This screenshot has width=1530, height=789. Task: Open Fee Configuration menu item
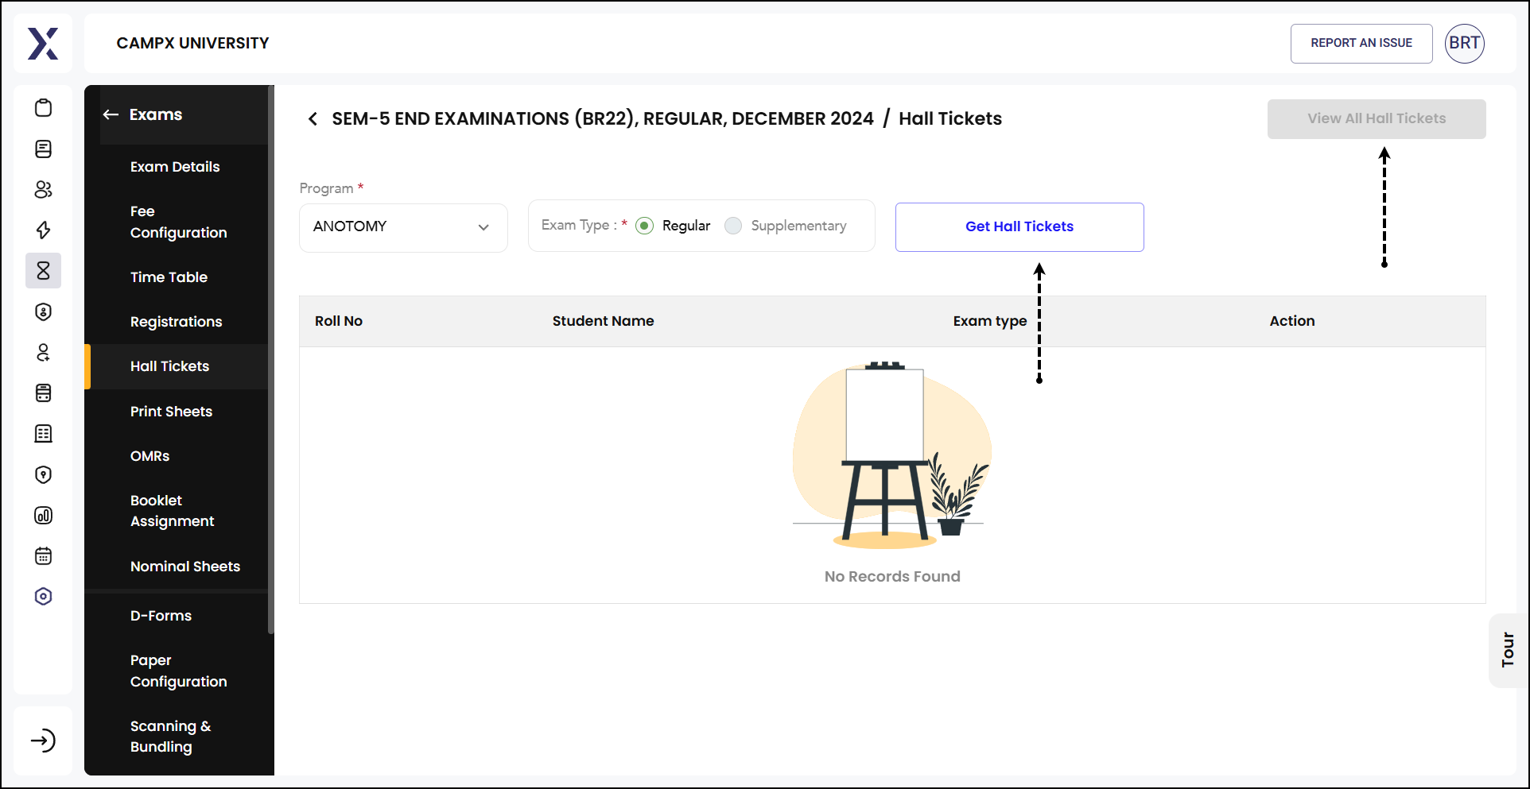click(178, 222)
